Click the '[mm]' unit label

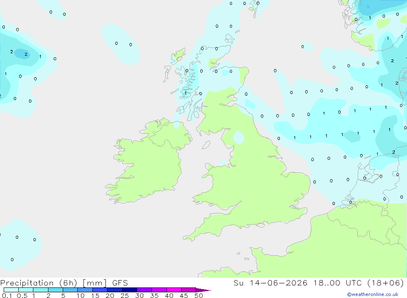94,283
